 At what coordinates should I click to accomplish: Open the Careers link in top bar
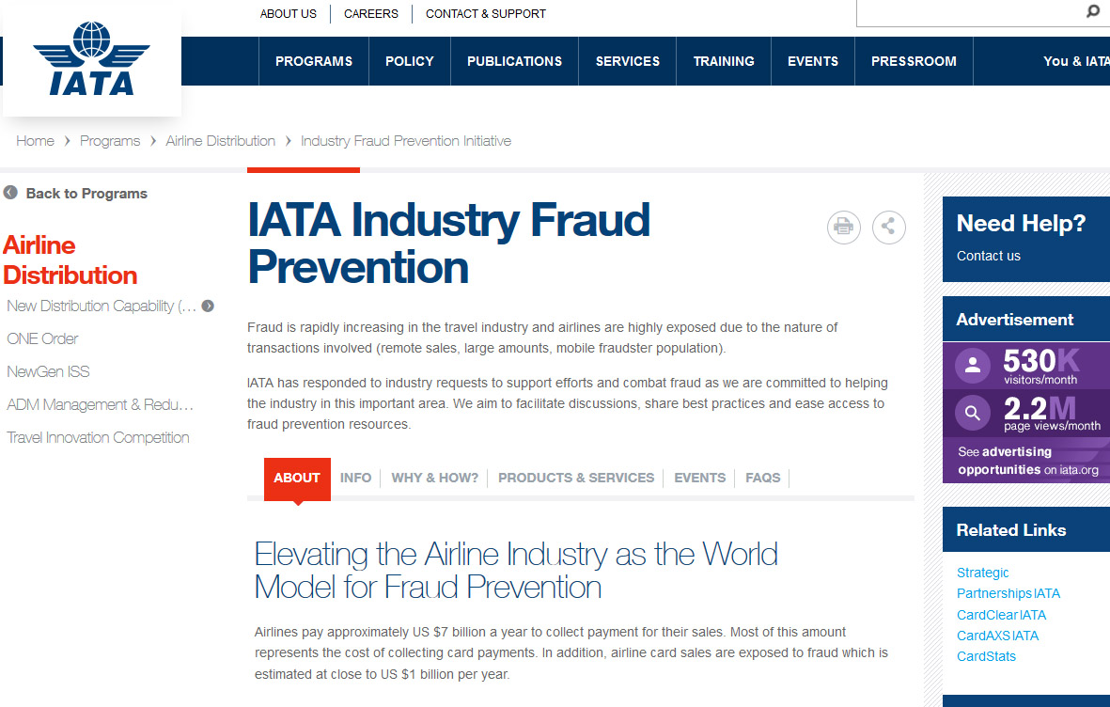370,13
